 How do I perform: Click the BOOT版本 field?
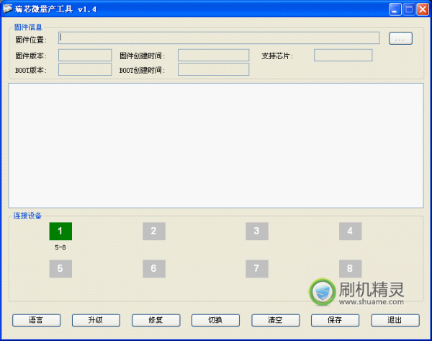pyautogui.click(x=85, y=69)
